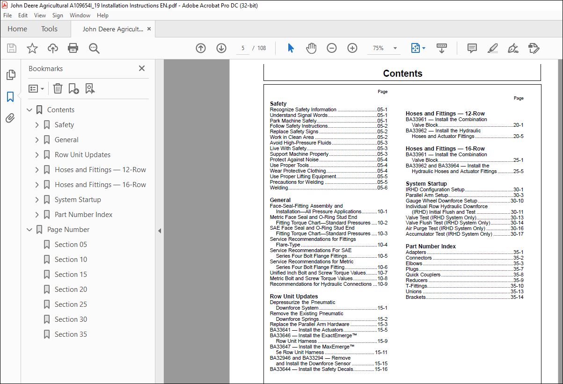Expand the Row Unit Updates bookmark
Screen dimensions: 563x384
point(37,155)
